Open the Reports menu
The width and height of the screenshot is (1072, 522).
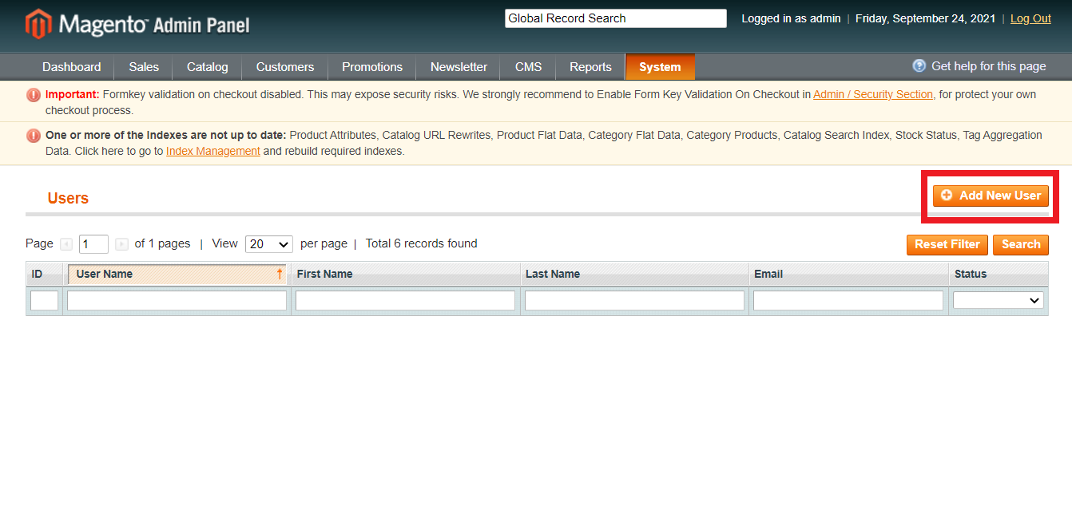(x=590, y=67)
